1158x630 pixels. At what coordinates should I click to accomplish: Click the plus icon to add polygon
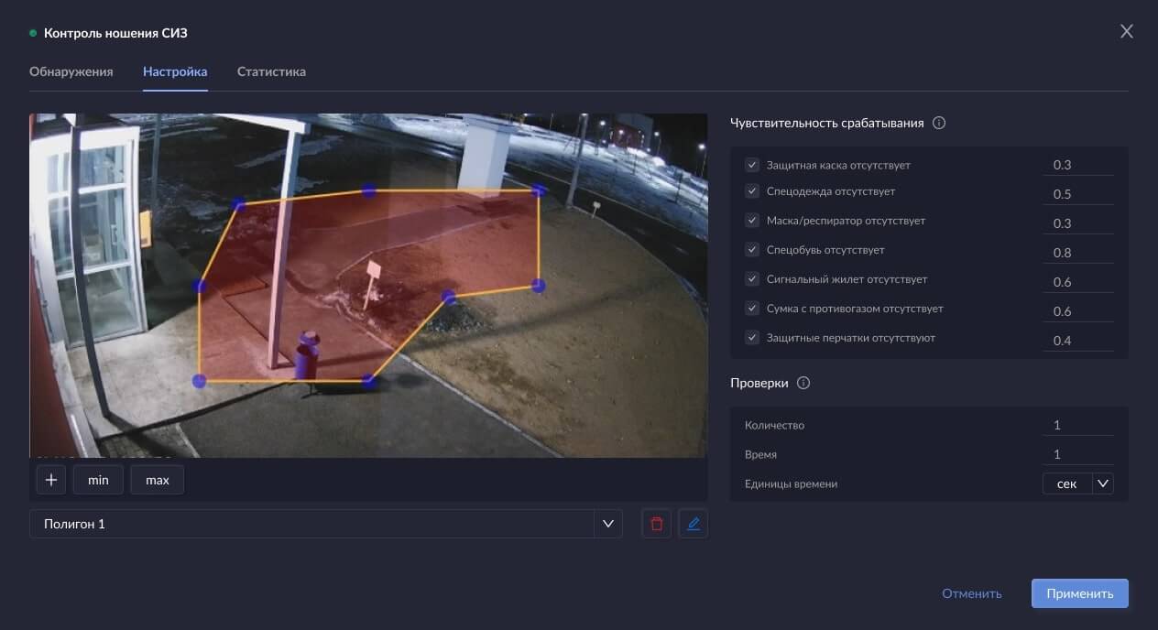click(50, 480)
